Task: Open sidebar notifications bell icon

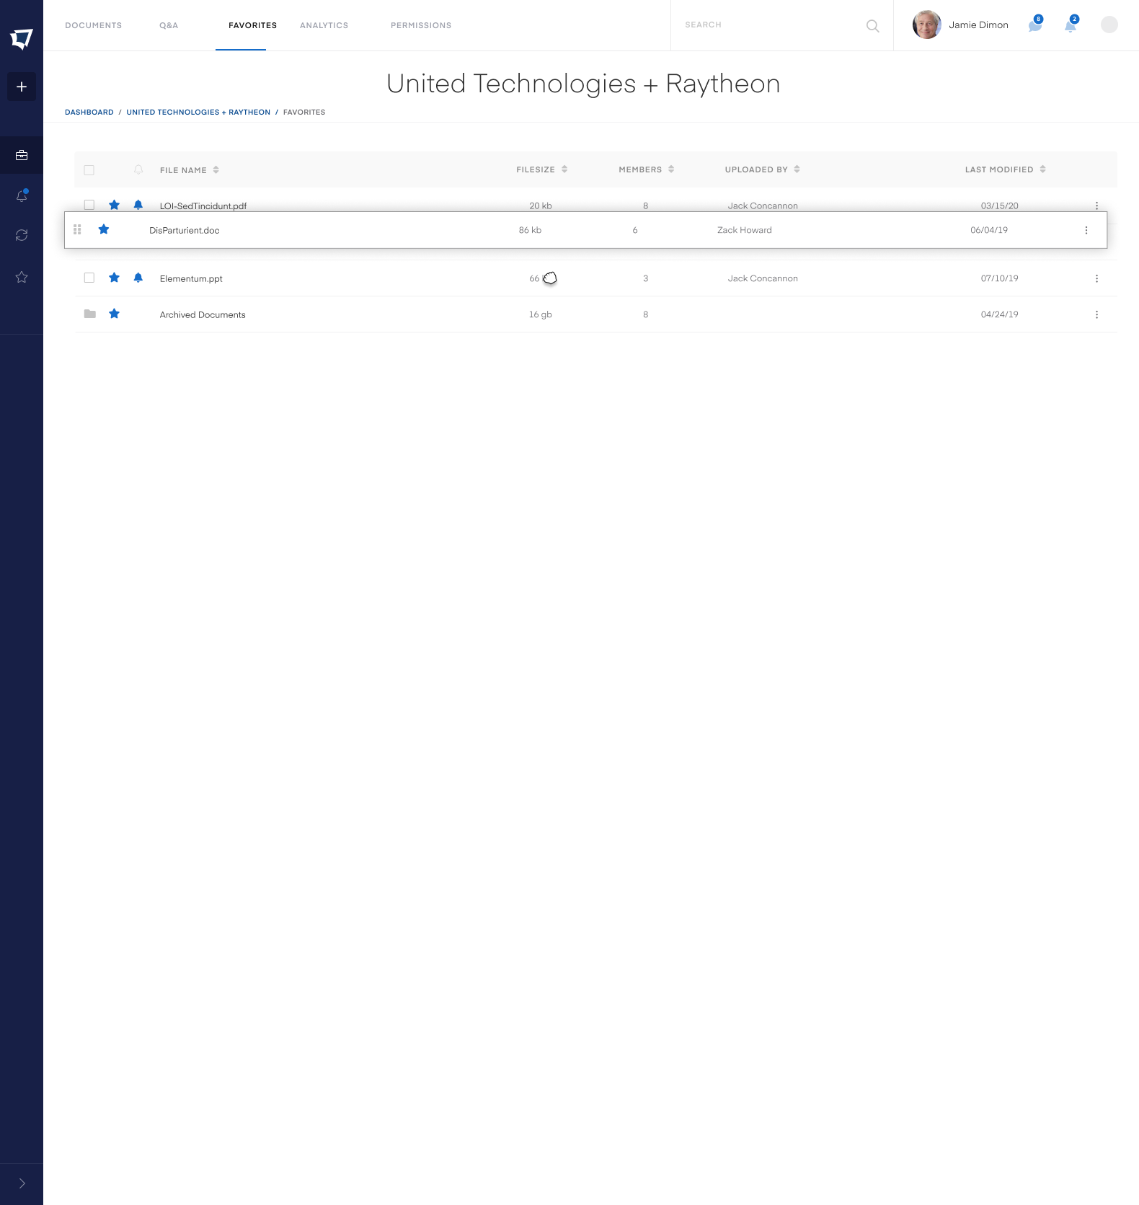Action: 22,195
